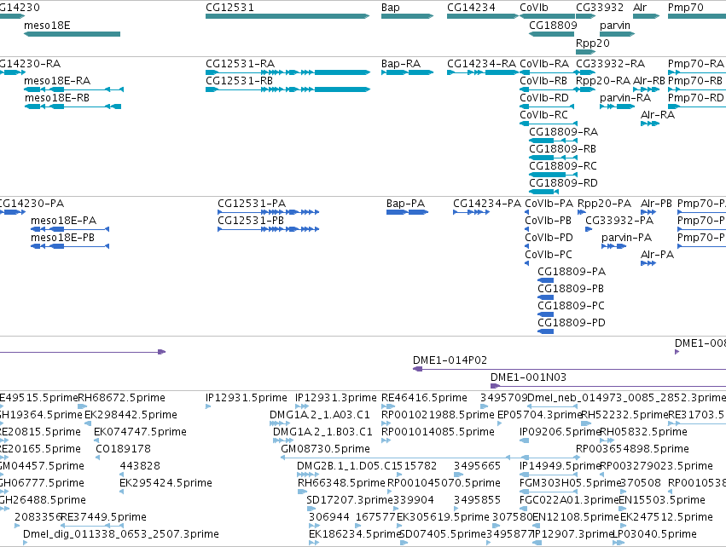Select EST IP12931.3prime label
Viewport: 726px width, 547px height.
click(x=336, y=398)
